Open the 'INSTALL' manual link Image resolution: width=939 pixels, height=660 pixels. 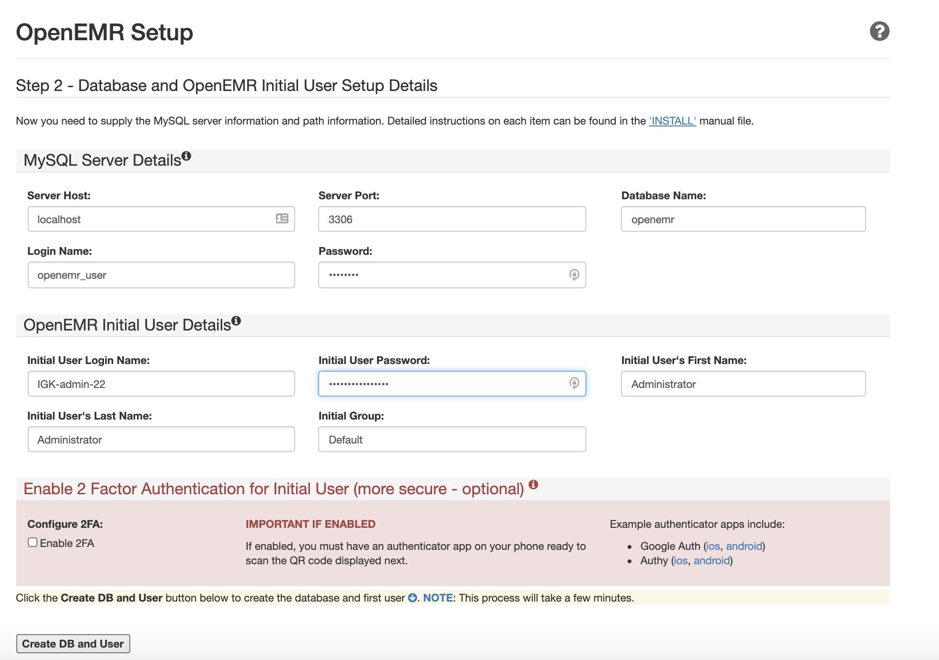click(x=672, y=121)
